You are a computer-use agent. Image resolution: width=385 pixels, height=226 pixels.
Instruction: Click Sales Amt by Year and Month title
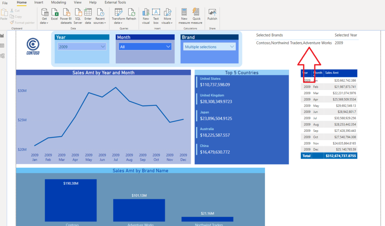coord(103,73)
